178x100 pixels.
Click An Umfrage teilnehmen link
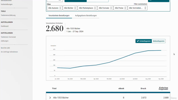pyautogui.click(x=9, y=52)
